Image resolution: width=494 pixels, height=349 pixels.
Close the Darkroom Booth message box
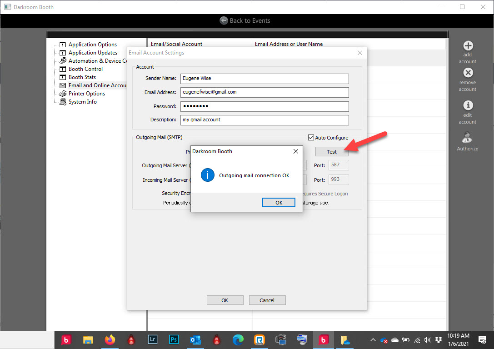296,151
